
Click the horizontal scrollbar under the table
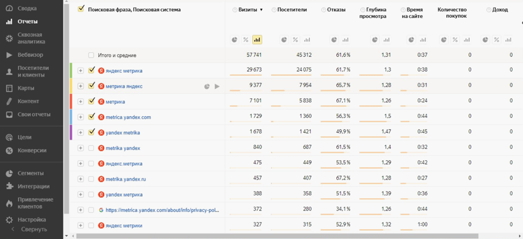(x=277, y=236)
